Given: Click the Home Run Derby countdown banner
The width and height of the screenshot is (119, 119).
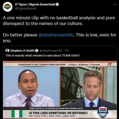Looking at the screenshot, I should (59, 65).
